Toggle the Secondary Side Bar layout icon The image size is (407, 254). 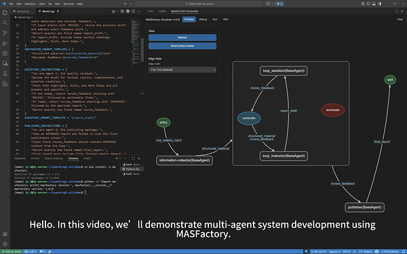(379, 3)
